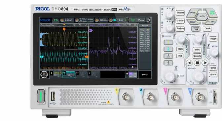Tap the A acquisition settings label
This screenshot has width=222, height=121.
pos(77,20)
